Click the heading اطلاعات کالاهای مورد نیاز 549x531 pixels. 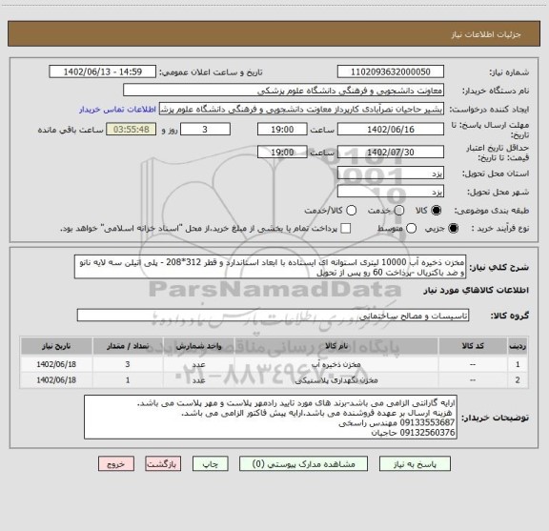click(477, 291)
